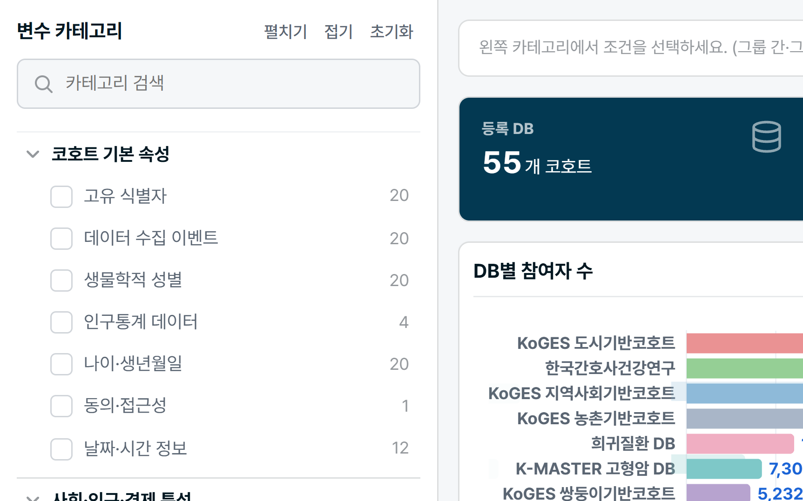Screen dimensions: 803x501
Task: Click the KoGES 지역사회기반코호트 chart label
Action: pyautogui.click(x=581, y=394)
